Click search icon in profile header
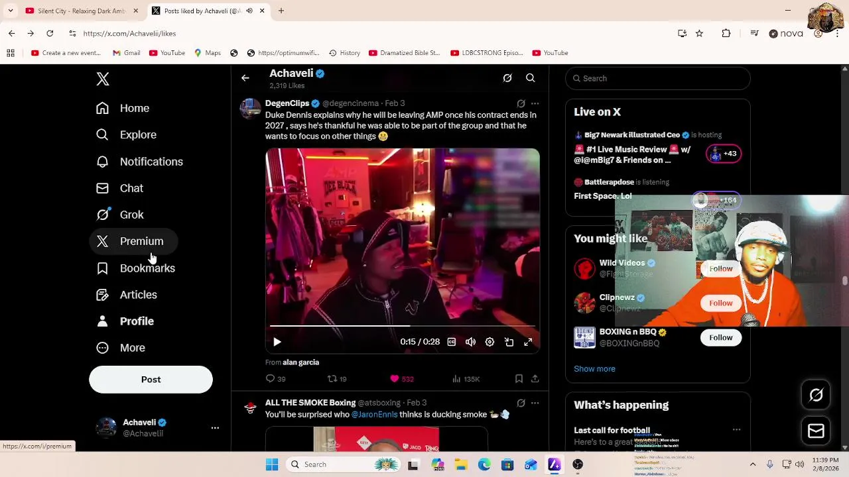This screenshot has height=477, width=849. pos(531,78)
